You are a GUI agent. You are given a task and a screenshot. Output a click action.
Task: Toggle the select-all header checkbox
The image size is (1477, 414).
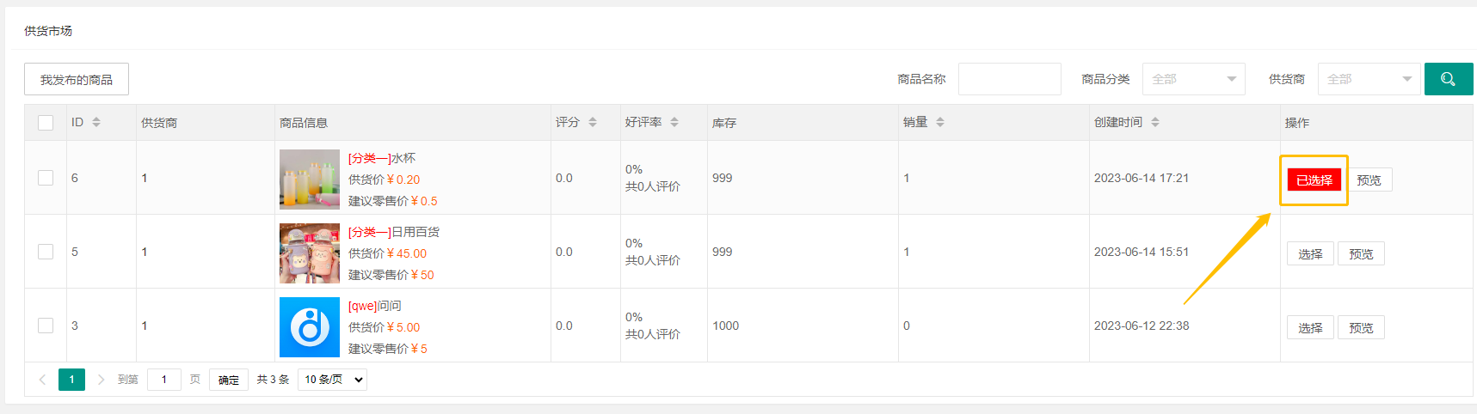click(x=46, y=123)
